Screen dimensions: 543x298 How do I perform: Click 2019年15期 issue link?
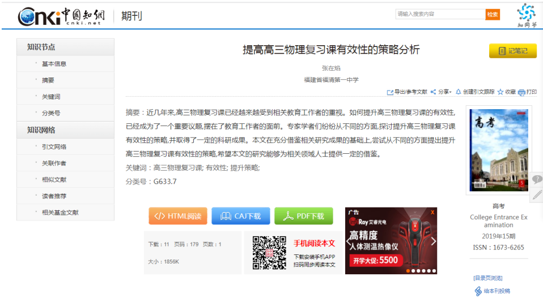coord(499,236)
